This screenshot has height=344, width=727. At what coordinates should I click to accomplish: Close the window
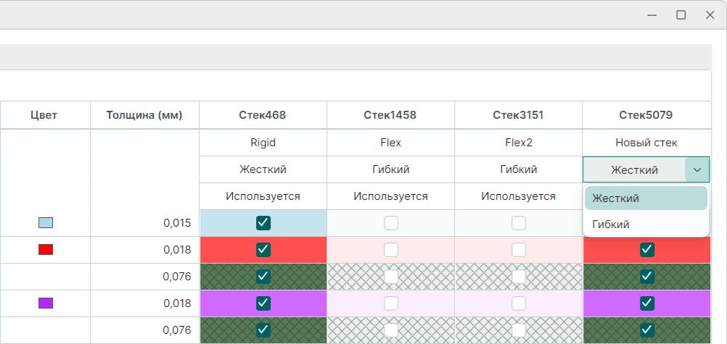pyautogui.click(x=710, y=14)
